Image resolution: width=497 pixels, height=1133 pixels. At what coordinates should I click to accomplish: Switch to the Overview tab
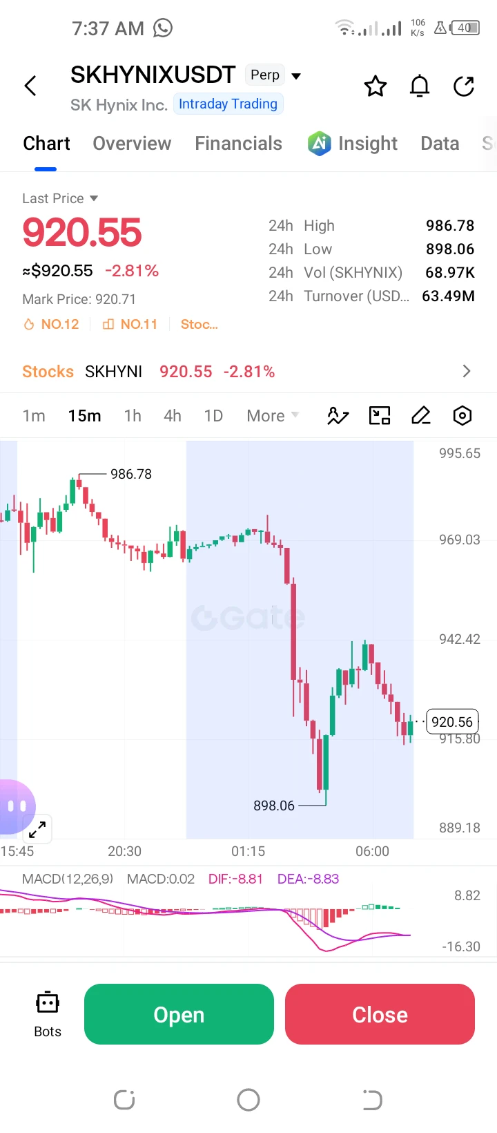pyautogui.click(x=132, y=143)
